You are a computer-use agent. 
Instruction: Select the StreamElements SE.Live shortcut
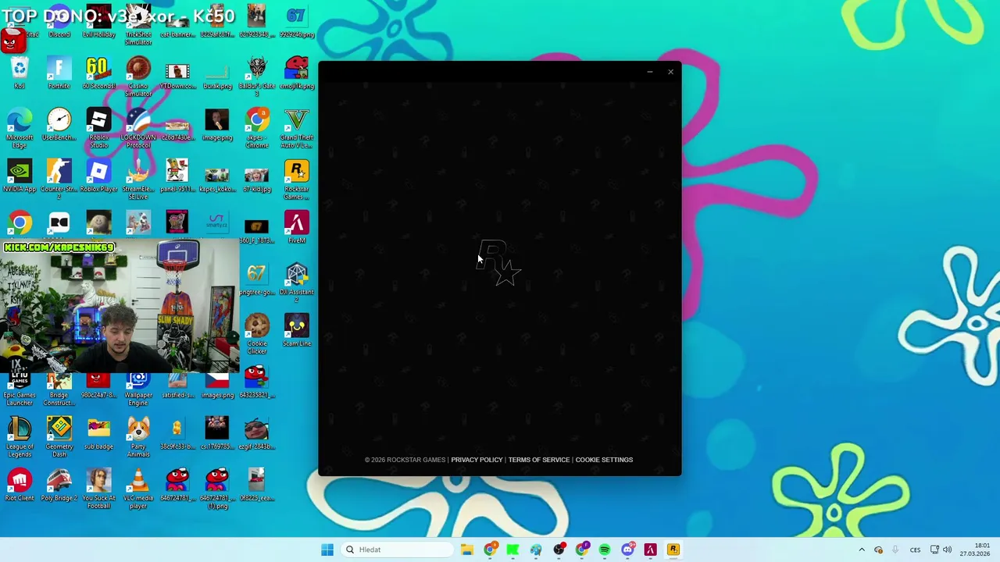click(x=138, y=180)
